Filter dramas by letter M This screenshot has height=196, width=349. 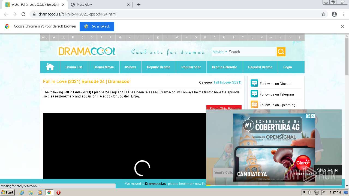[177, 38]
